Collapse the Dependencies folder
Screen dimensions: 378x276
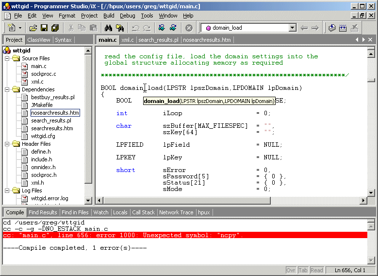click(x=7, y=89)
